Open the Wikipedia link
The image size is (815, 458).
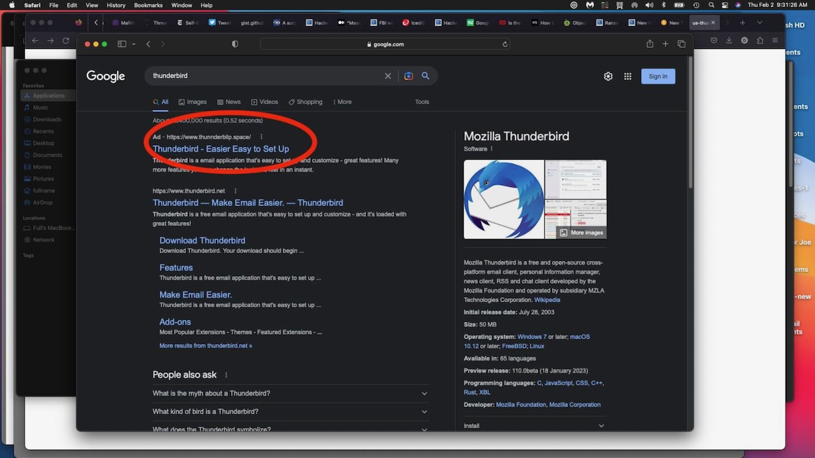(x=547, y=300)
